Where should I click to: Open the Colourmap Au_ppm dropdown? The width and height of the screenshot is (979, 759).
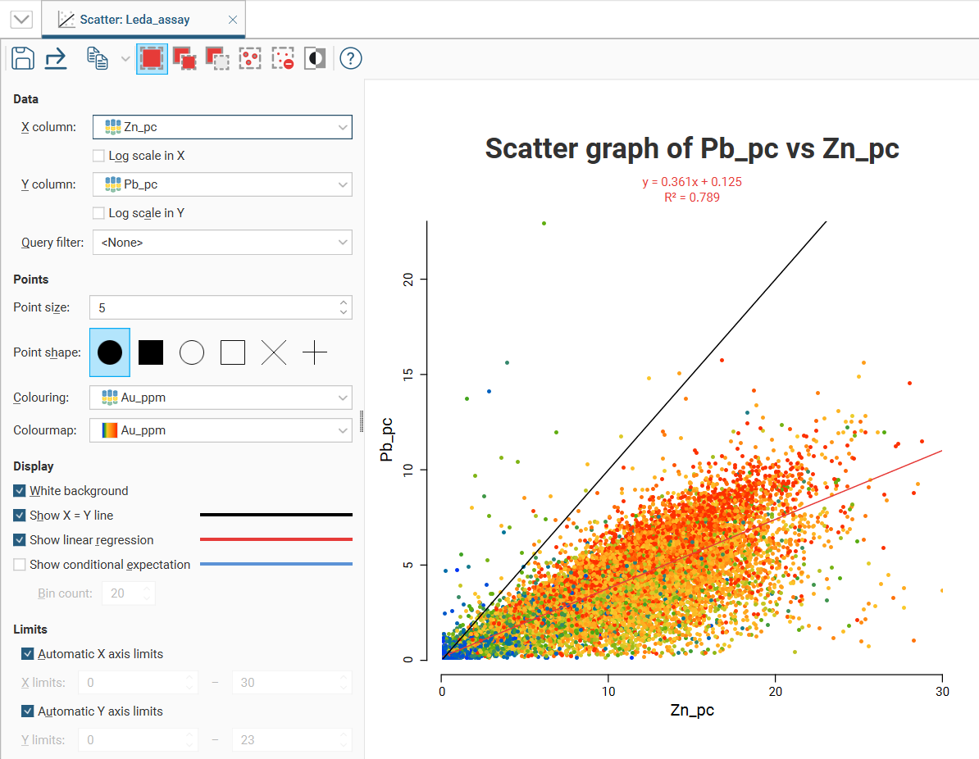point(221,430)
